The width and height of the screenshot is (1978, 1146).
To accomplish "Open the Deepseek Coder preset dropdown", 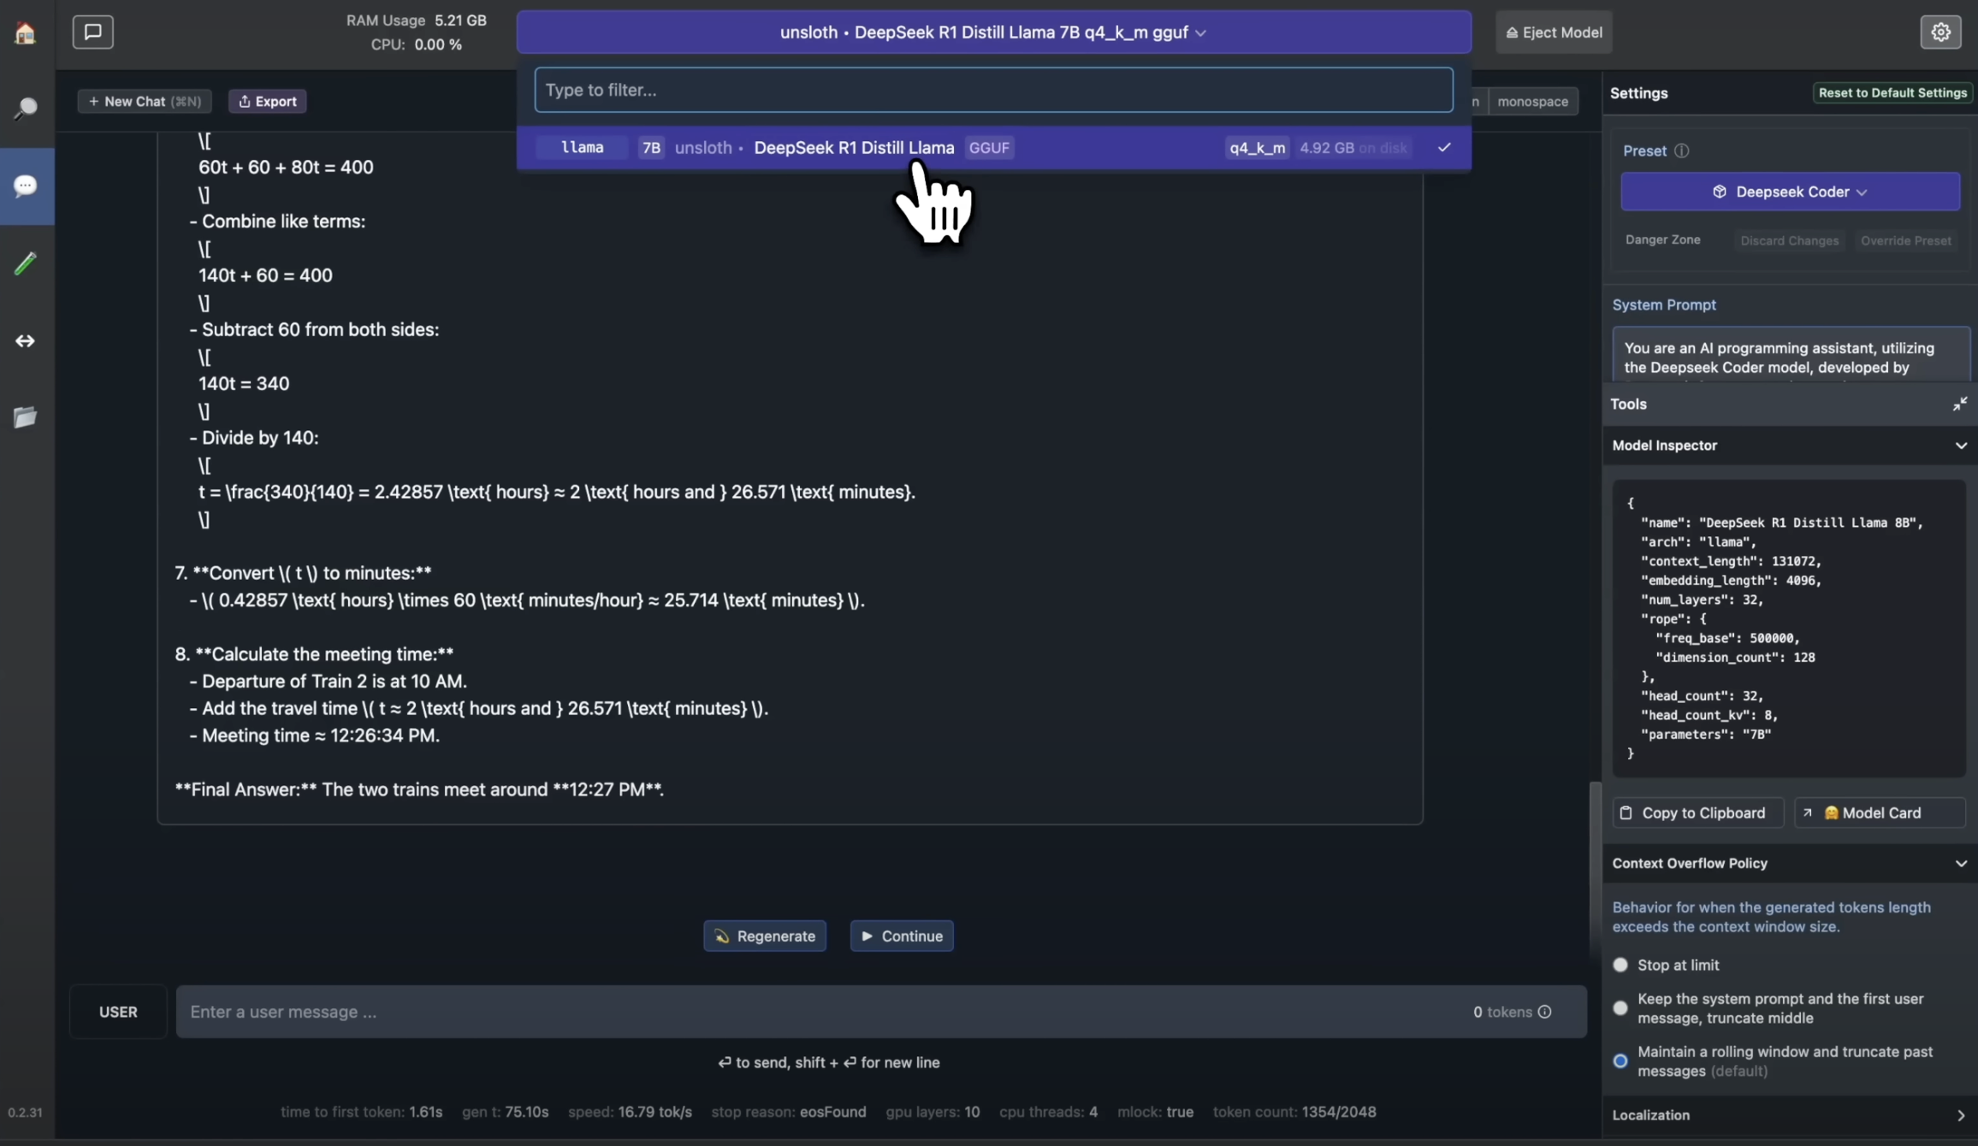I will tap(1790, 192).
